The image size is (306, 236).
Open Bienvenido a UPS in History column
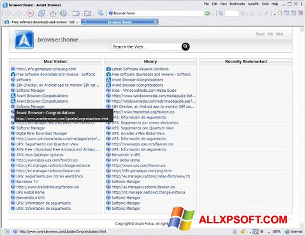[x=126, y=155]
